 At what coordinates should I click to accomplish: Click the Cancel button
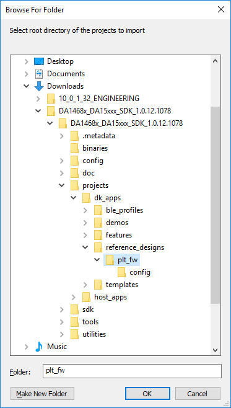click(198, 394)
